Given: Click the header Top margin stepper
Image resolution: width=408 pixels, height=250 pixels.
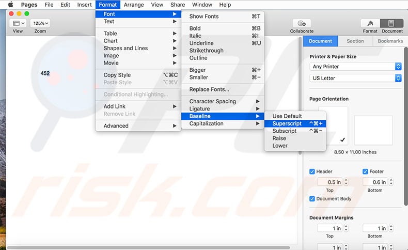Looking at the screenshot, I should pos(346,182).
